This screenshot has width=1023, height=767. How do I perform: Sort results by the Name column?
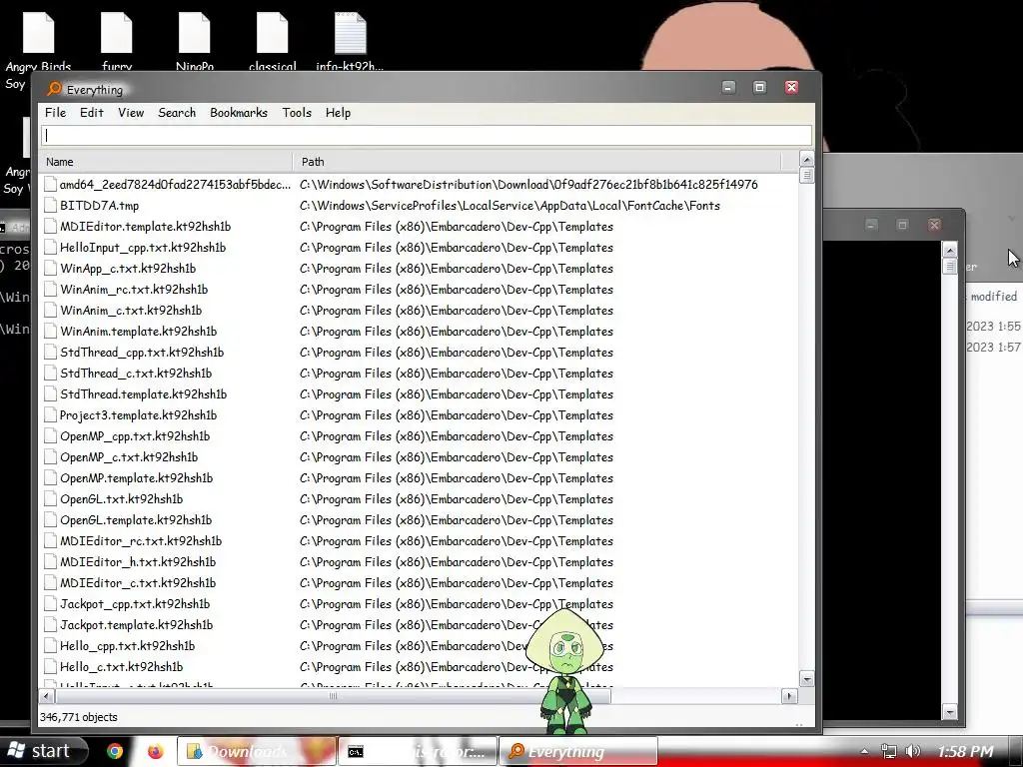(166, 161)
